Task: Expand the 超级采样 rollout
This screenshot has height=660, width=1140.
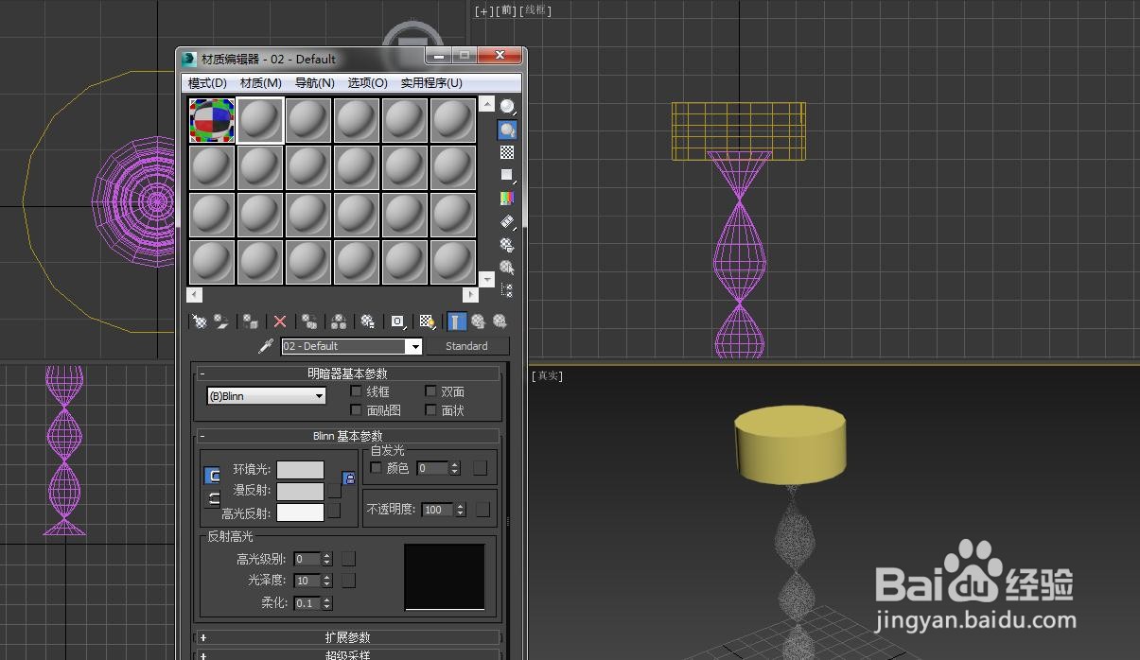Action: click(347, 654)
